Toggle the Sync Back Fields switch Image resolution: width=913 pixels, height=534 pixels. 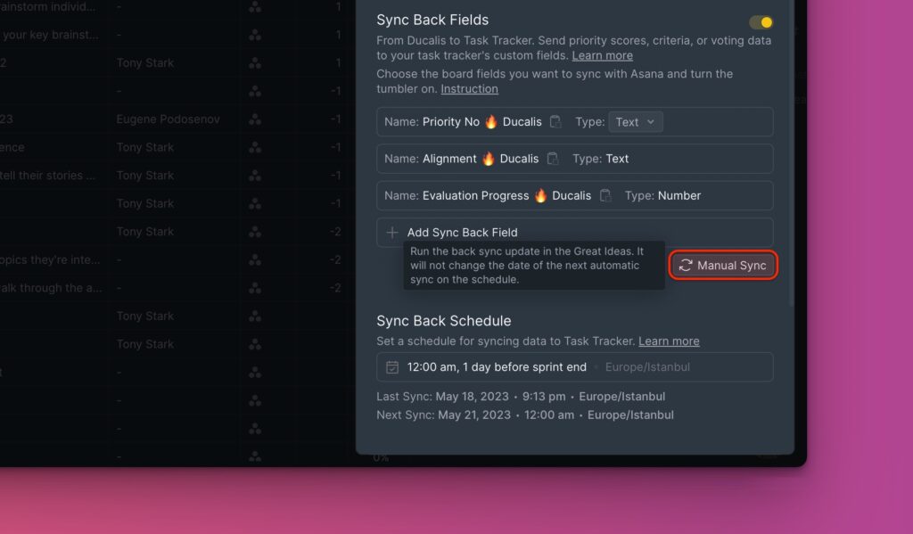coord(761,22)
